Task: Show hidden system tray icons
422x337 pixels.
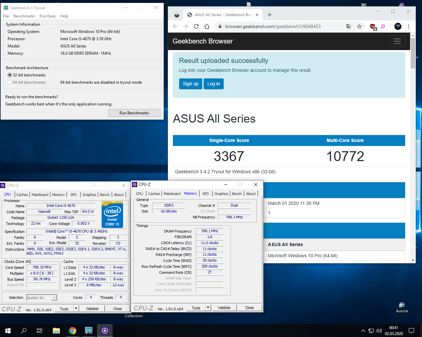Action: (x=363, y=331)
